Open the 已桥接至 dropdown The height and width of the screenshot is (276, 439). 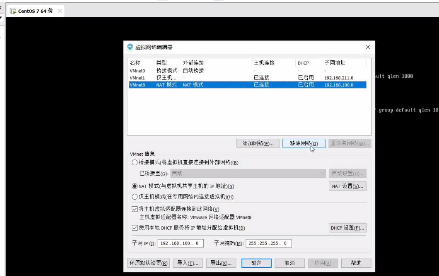pos(248,174)
